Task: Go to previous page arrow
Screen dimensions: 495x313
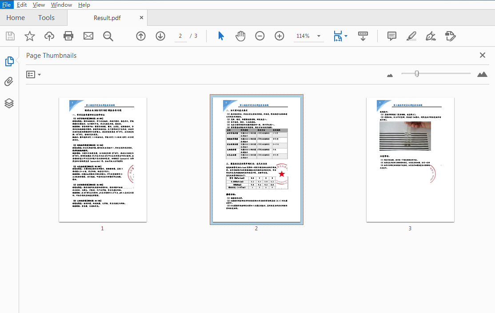Action: (x=141, y=36)
